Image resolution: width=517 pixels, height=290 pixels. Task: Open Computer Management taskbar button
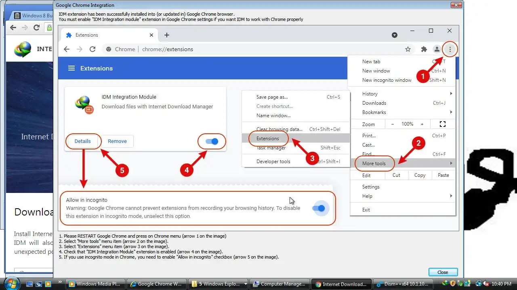tap(280, 284)
